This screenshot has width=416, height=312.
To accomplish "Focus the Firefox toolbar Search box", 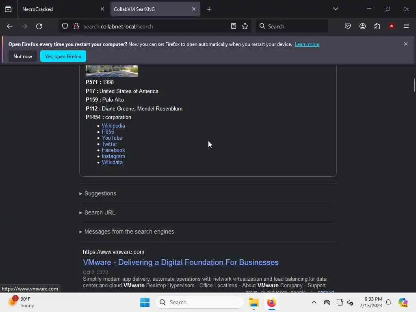I will 292,26.
